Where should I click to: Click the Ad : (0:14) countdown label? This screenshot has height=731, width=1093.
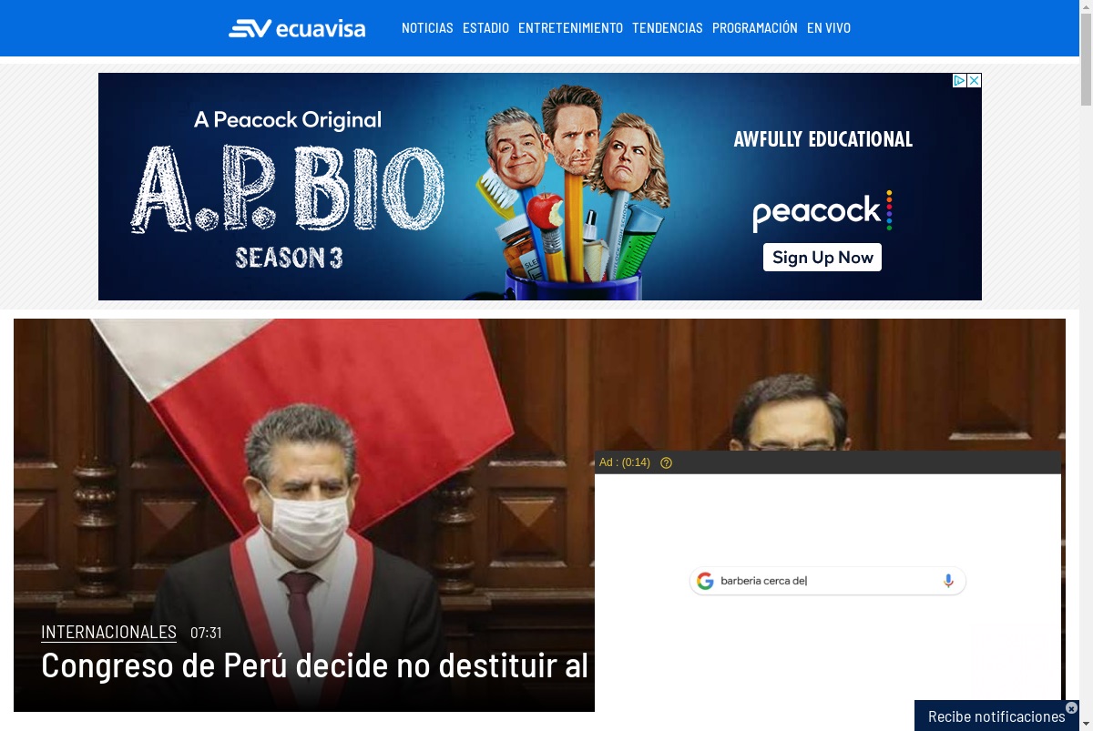625,462
